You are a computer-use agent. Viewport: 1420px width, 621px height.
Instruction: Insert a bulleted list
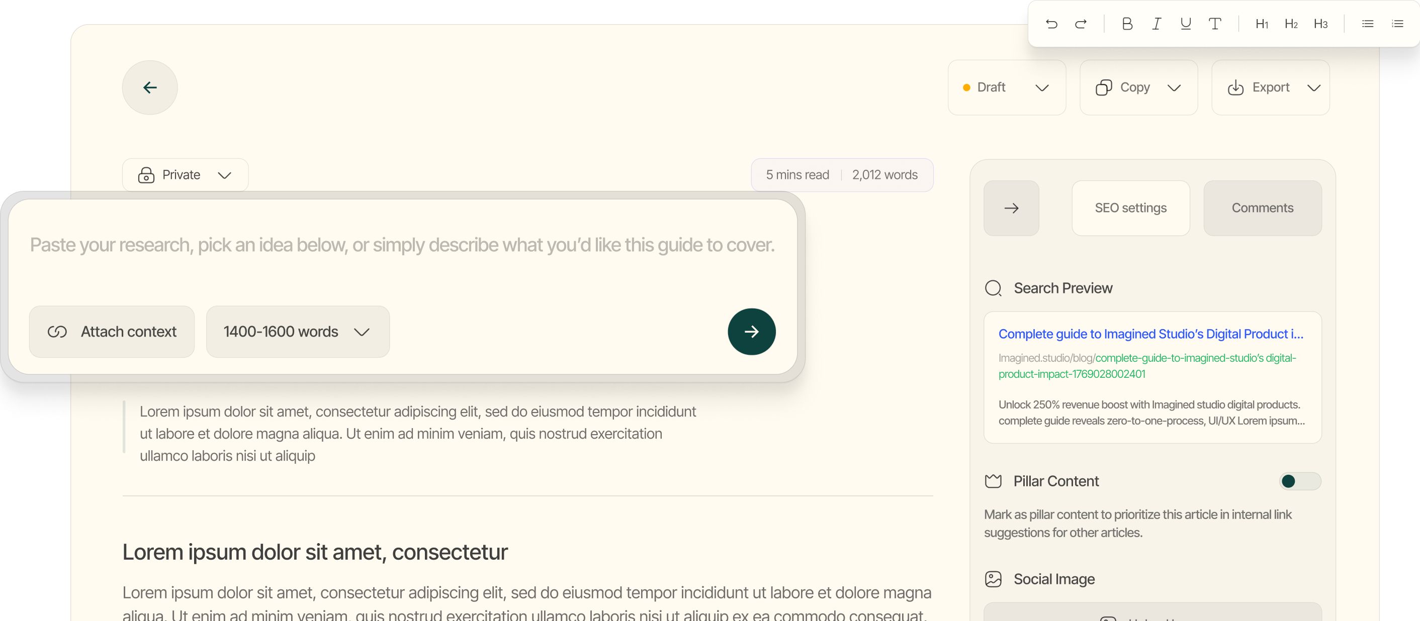[1368, 24]
